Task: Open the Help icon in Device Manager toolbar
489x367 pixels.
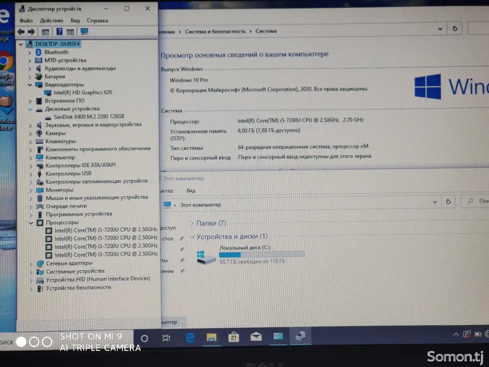Action: click(59, 32)
